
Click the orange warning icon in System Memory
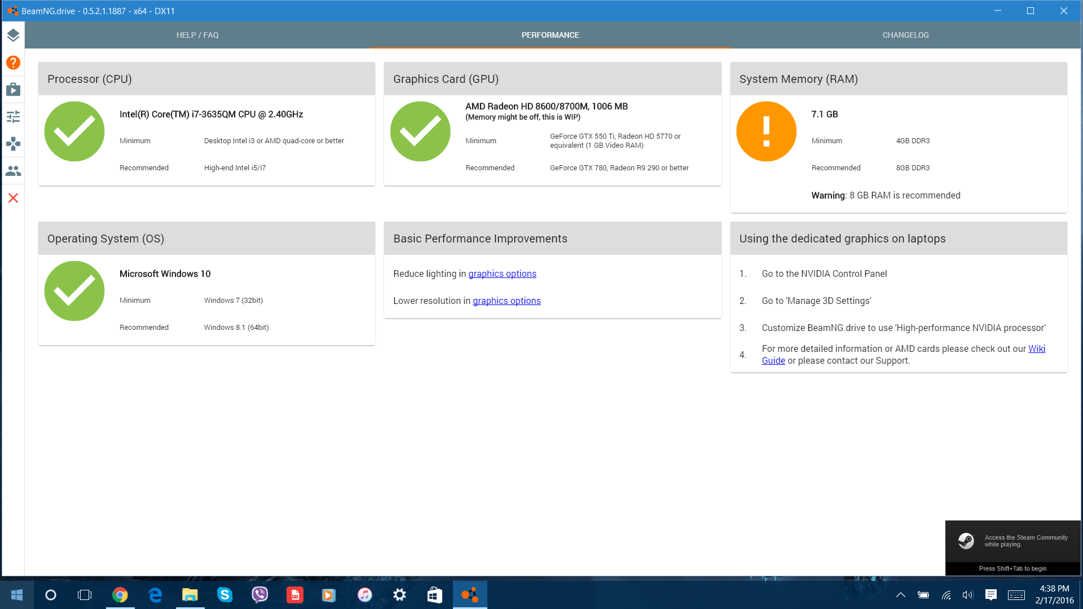[766, 131]
